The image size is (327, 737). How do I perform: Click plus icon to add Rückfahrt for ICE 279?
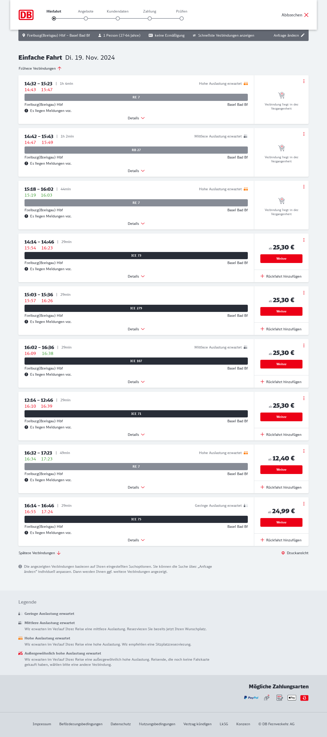(x=262, y=329)
